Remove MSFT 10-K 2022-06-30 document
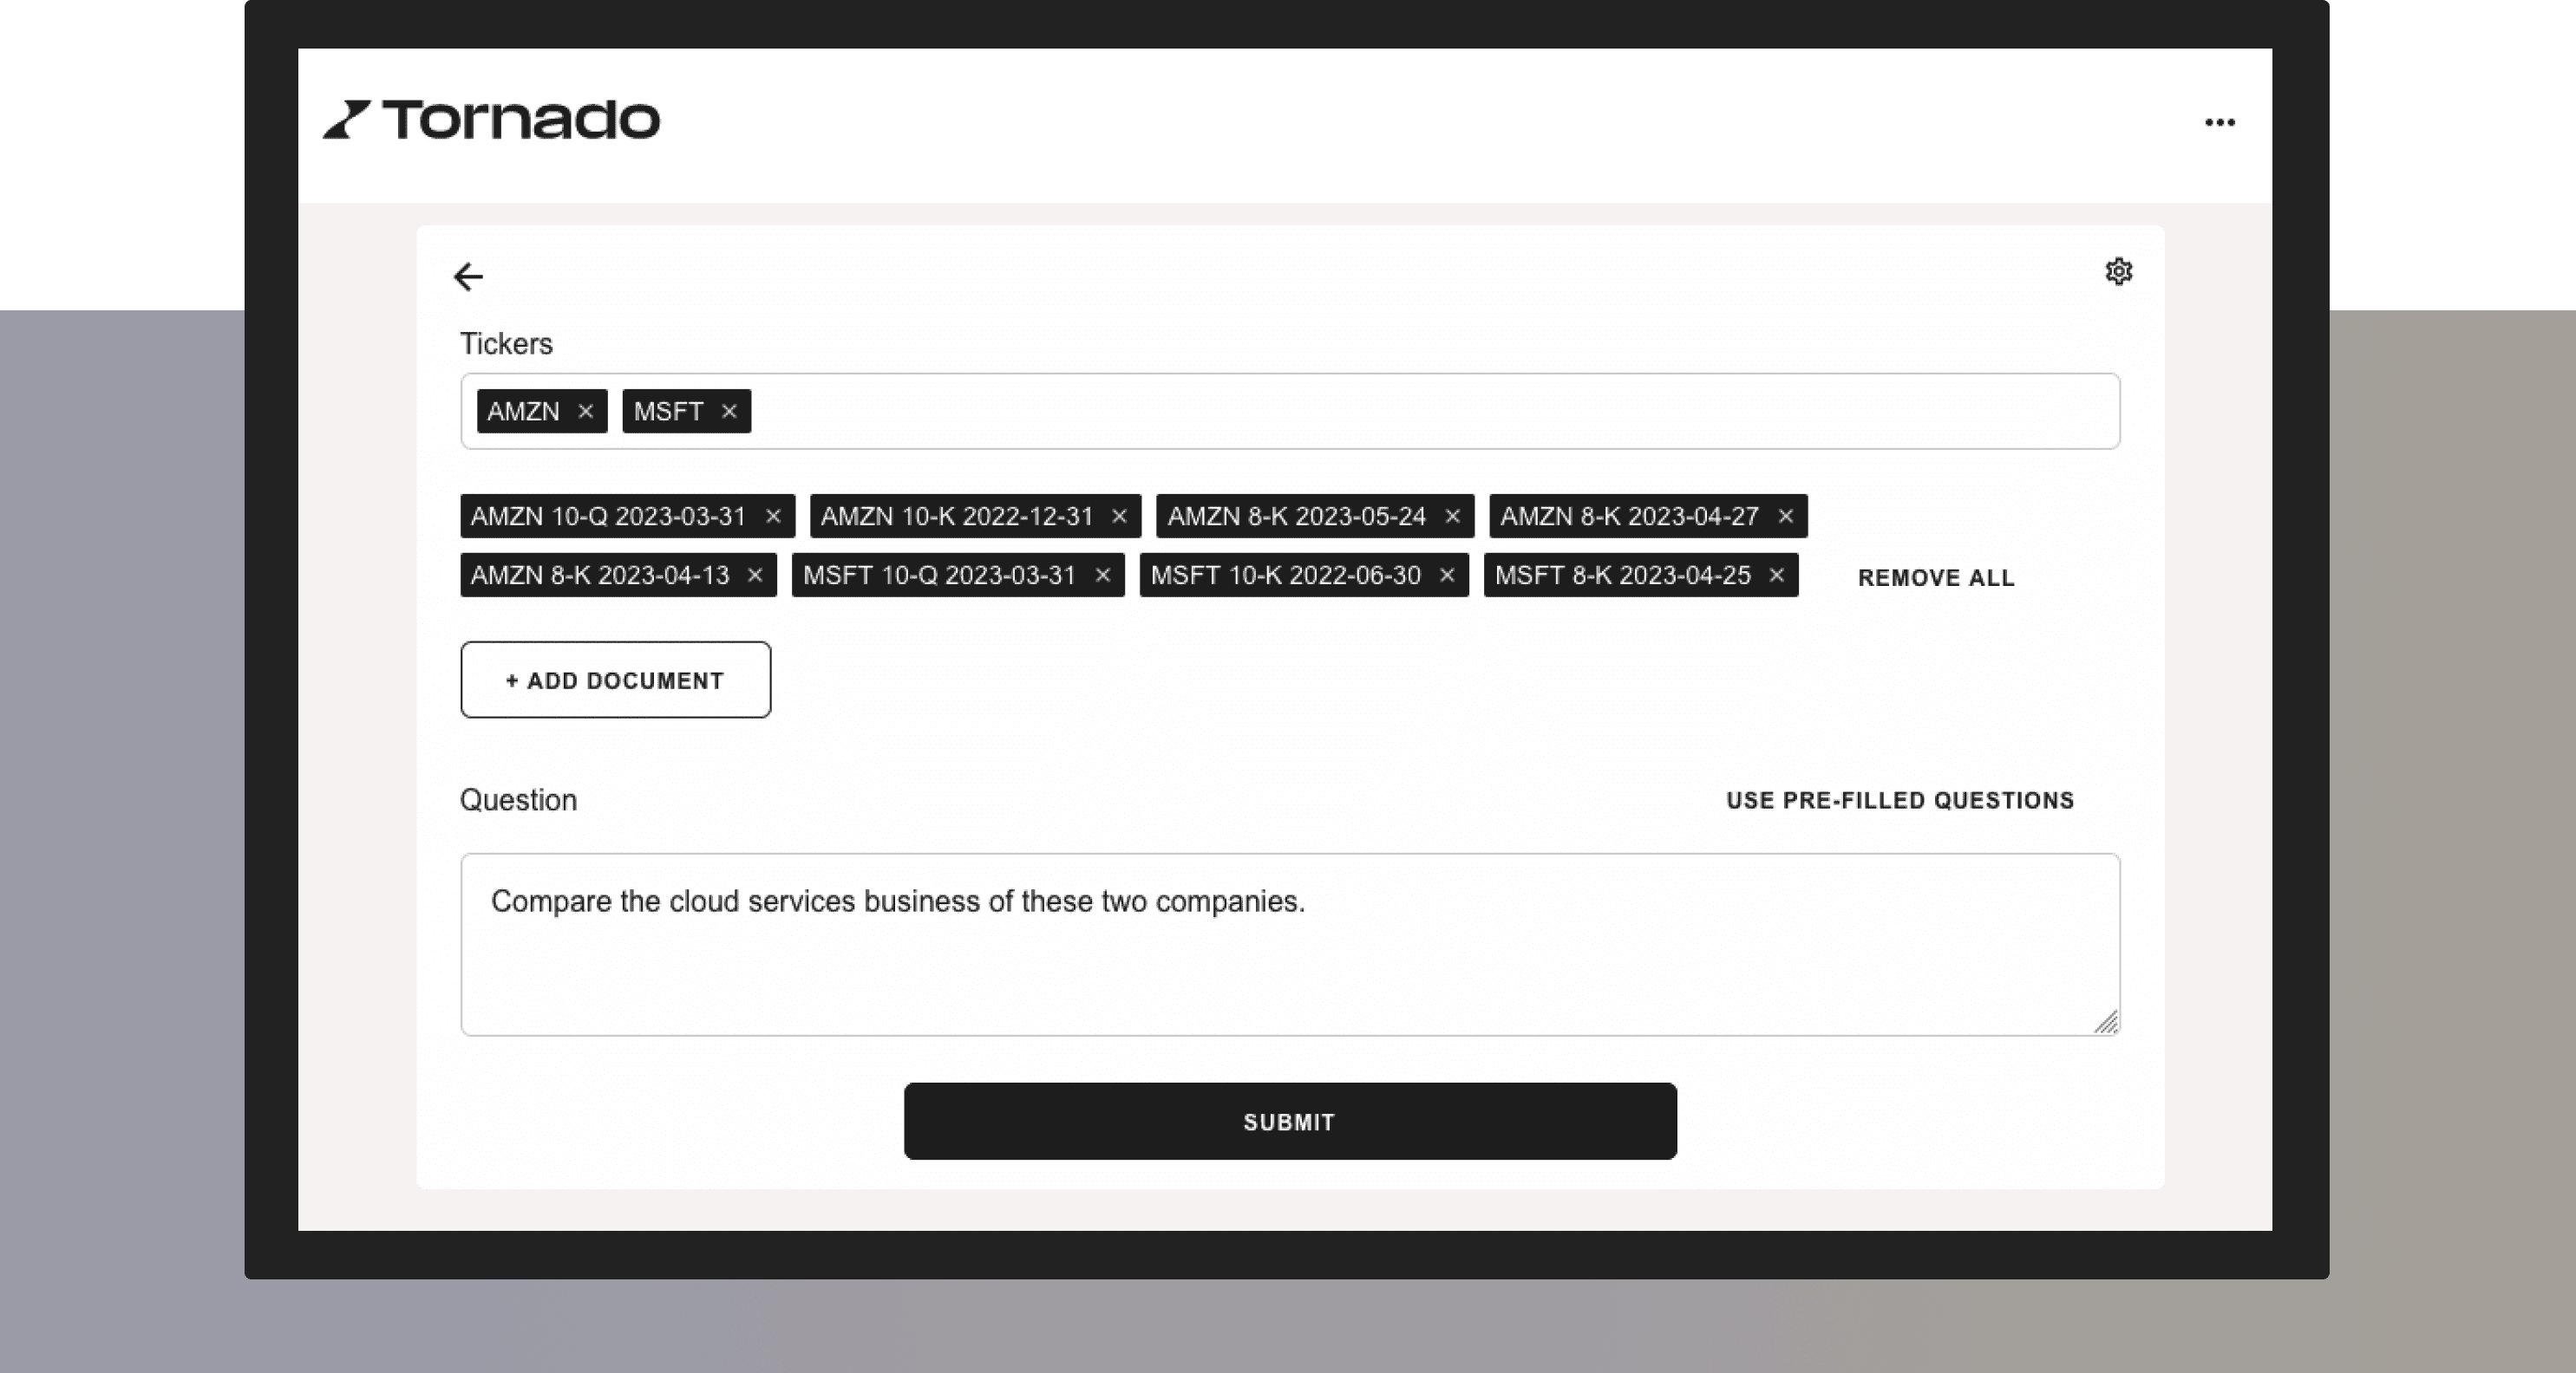The image size is (2576, 1373). [1446, 576]
